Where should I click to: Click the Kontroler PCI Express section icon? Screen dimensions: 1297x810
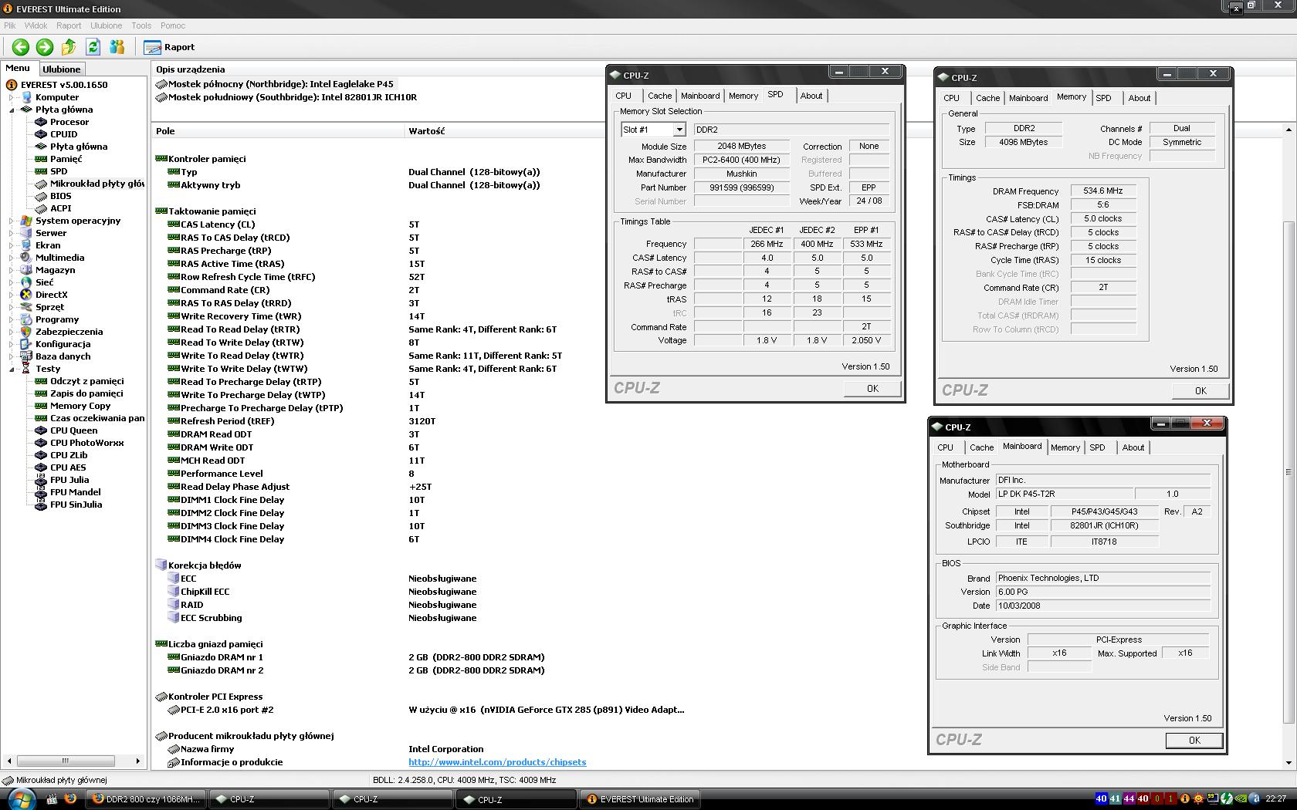coord(161,697)
